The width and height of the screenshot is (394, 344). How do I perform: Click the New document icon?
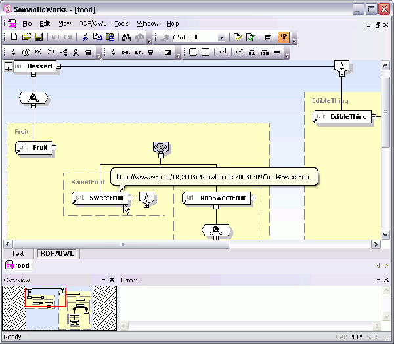pos(14,38)
